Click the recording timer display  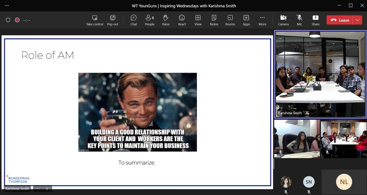27,20
